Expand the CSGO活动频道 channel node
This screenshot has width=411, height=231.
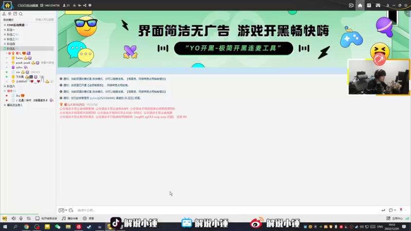[5, 25]
